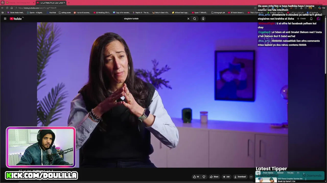Viewport: 327px width, 183px height.
Task: Click the Create video button
Action: click(301, 19)
